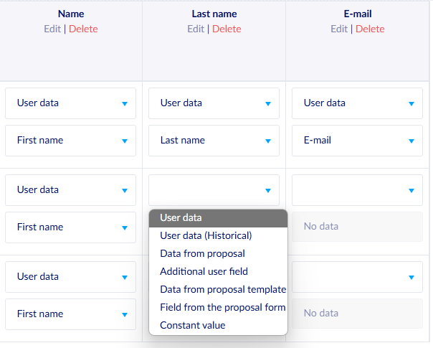Image resolution: width=433 pixels, height=348 pixels.
Task: Choose Additional user field option
Action: (218, 272)
